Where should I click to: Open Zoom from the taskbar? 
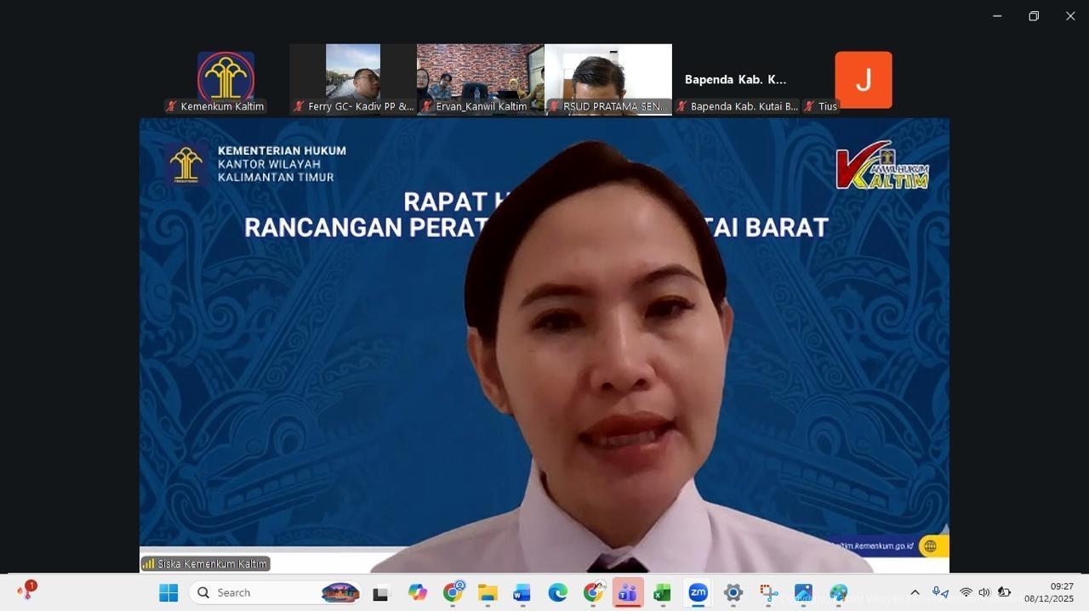coord(698,592)
